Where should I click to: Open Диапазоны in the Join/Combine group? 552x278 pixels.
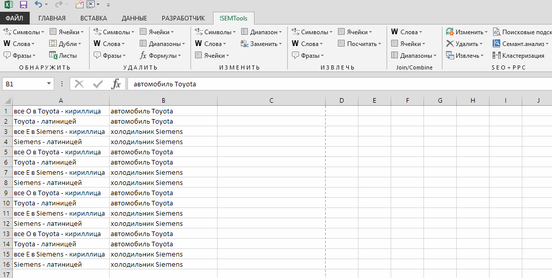click(x=414, y=56)
